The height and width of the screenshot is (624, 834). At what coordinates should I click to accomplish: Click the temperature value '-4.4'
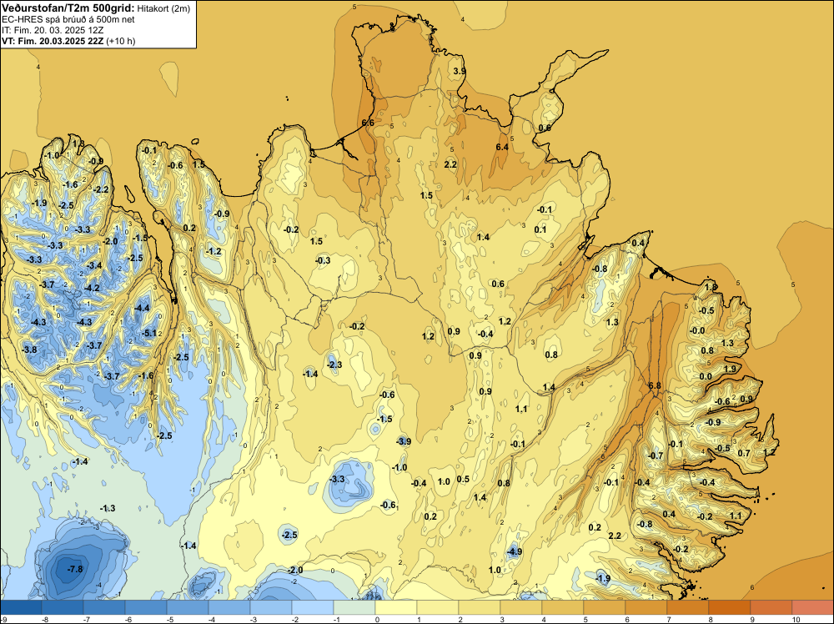tap(142, 308)
